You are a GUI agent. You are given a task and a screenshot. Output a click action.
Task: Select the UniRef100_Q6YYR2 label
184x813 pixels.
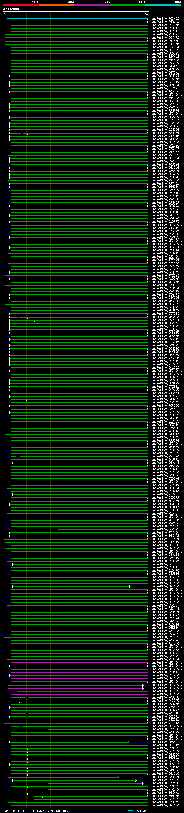tap(165, 37)
